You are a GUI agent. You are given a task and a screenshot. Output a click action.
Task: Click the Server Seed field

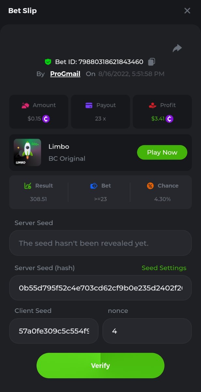tap(100, 243)
